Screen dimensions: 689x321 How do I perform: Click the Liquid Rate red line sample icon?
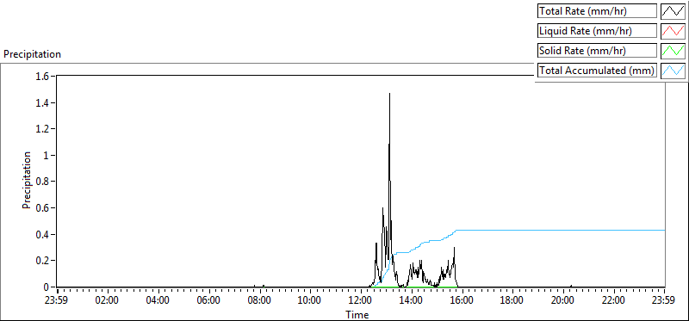673,31
